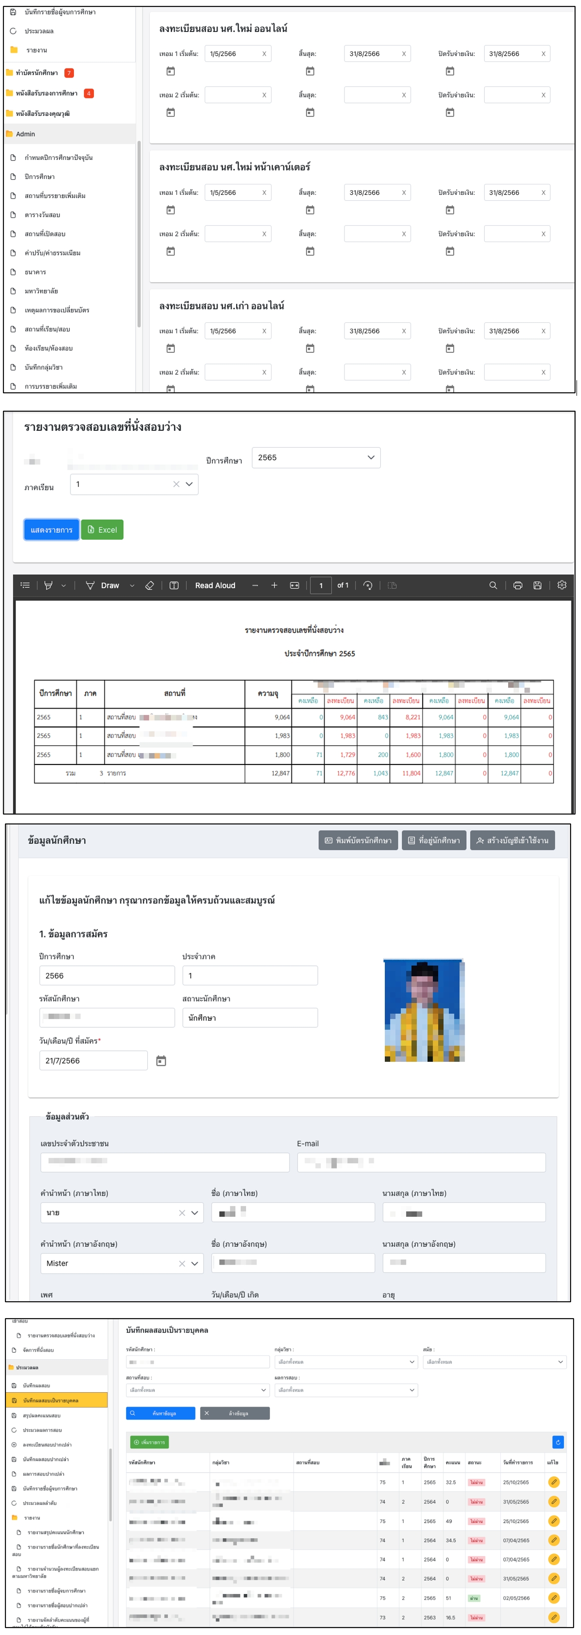Click the ล้างข้อมูล clear button
This screenshot has width=581, height=1635.
[235, 1414]
